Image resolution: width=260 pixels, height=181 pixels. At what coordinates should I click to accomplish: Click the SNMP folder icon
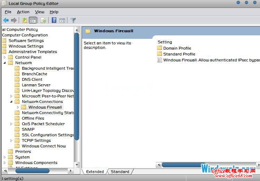pos(17,129)
